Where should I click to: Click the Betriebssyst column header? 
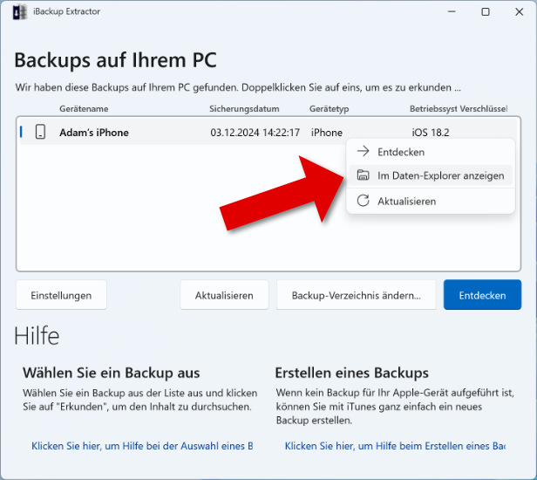click(x=434, y=109)
